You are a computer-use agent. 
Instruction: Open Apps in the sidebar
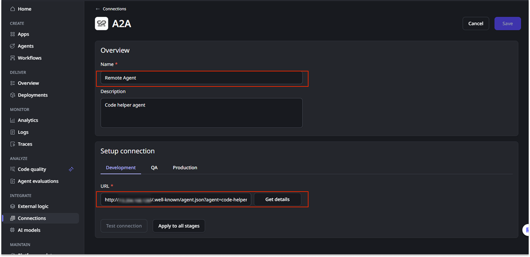pyautogui.click(x=23, y=34)
